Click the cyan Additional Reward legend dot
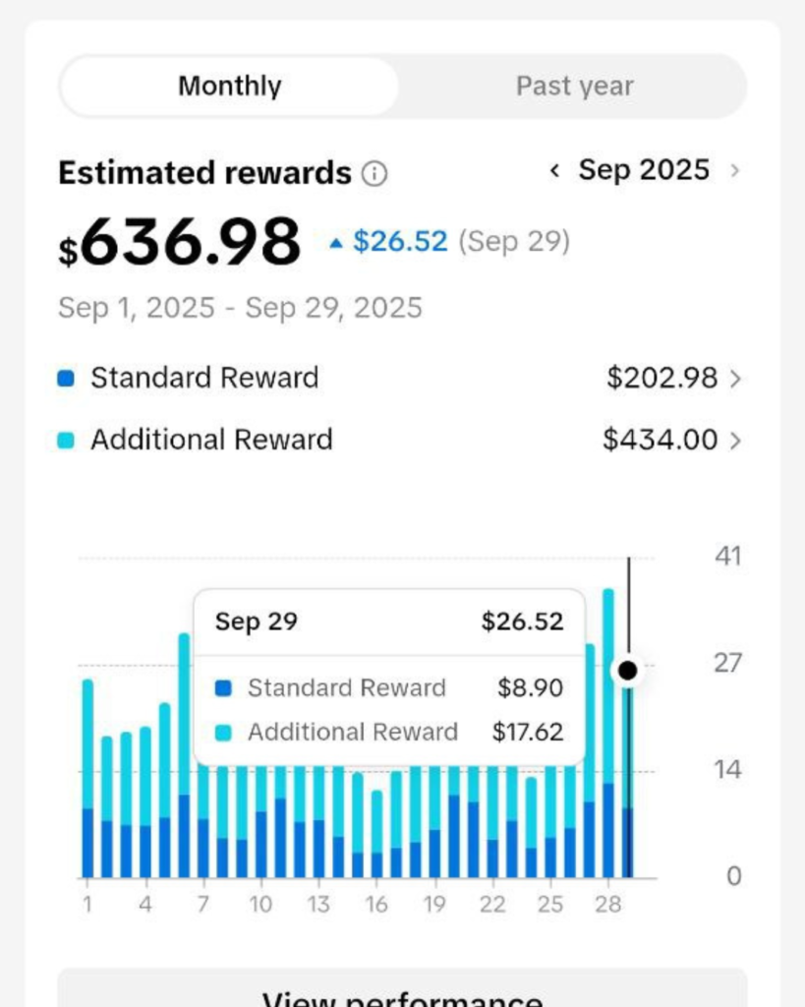Screen dimensions: 805x1007 coord(66,441)
